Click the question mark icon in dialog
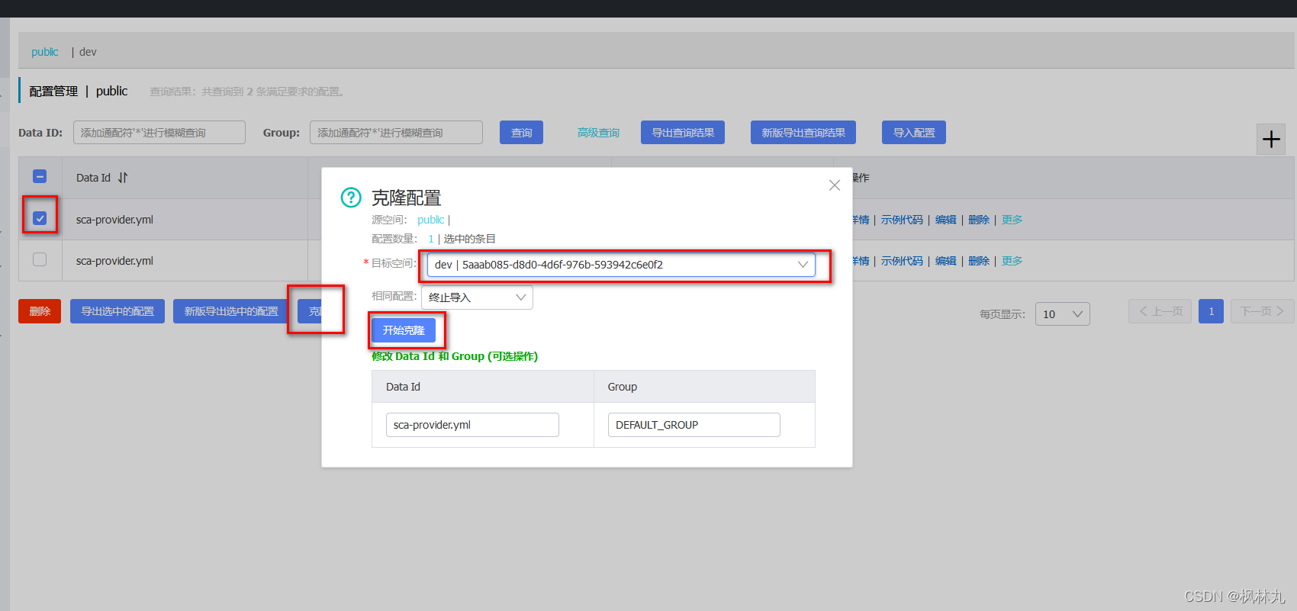Screen dimensions: 1297x611 click(x=351, y=198)
